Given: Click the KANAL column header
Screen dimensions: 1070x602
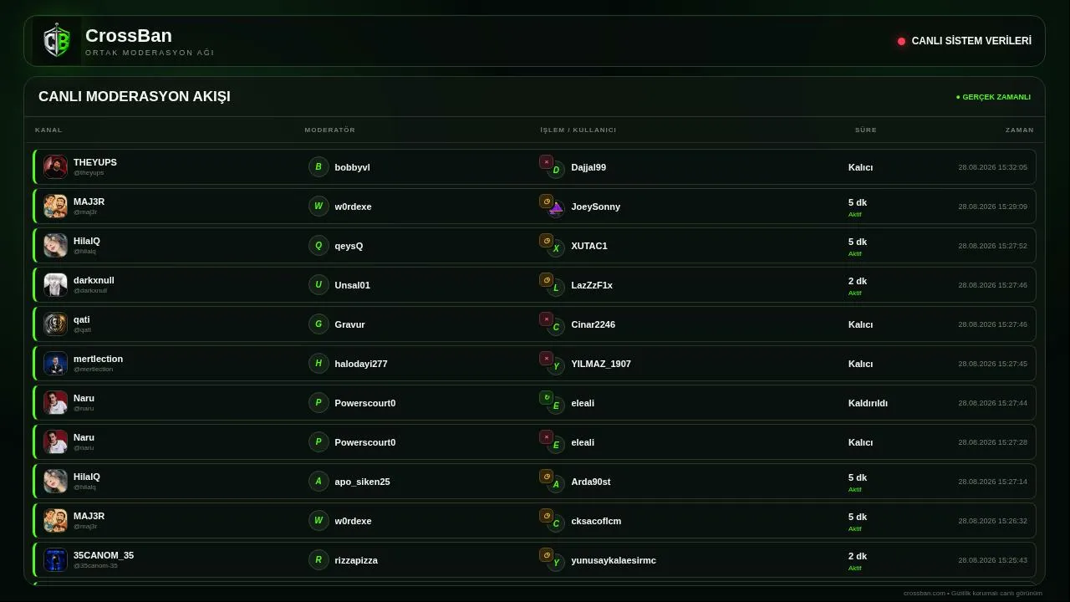Looking at the screenshot, I should click(x=48, y=130).
